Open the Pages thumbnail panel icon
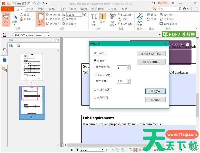The image size is (200, 153). [x=5, y=60]
